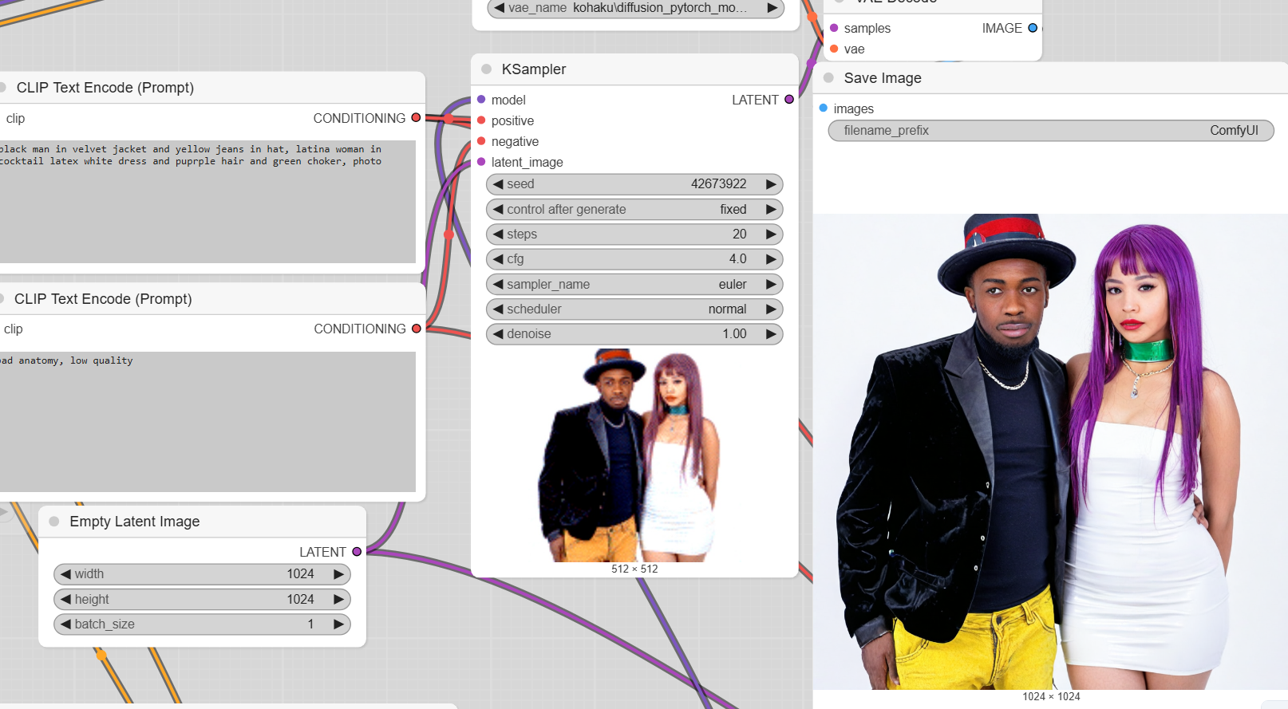Click the Save Image node title
The width and height of the screenshot is (1288, 709).
tap(883, 78)
